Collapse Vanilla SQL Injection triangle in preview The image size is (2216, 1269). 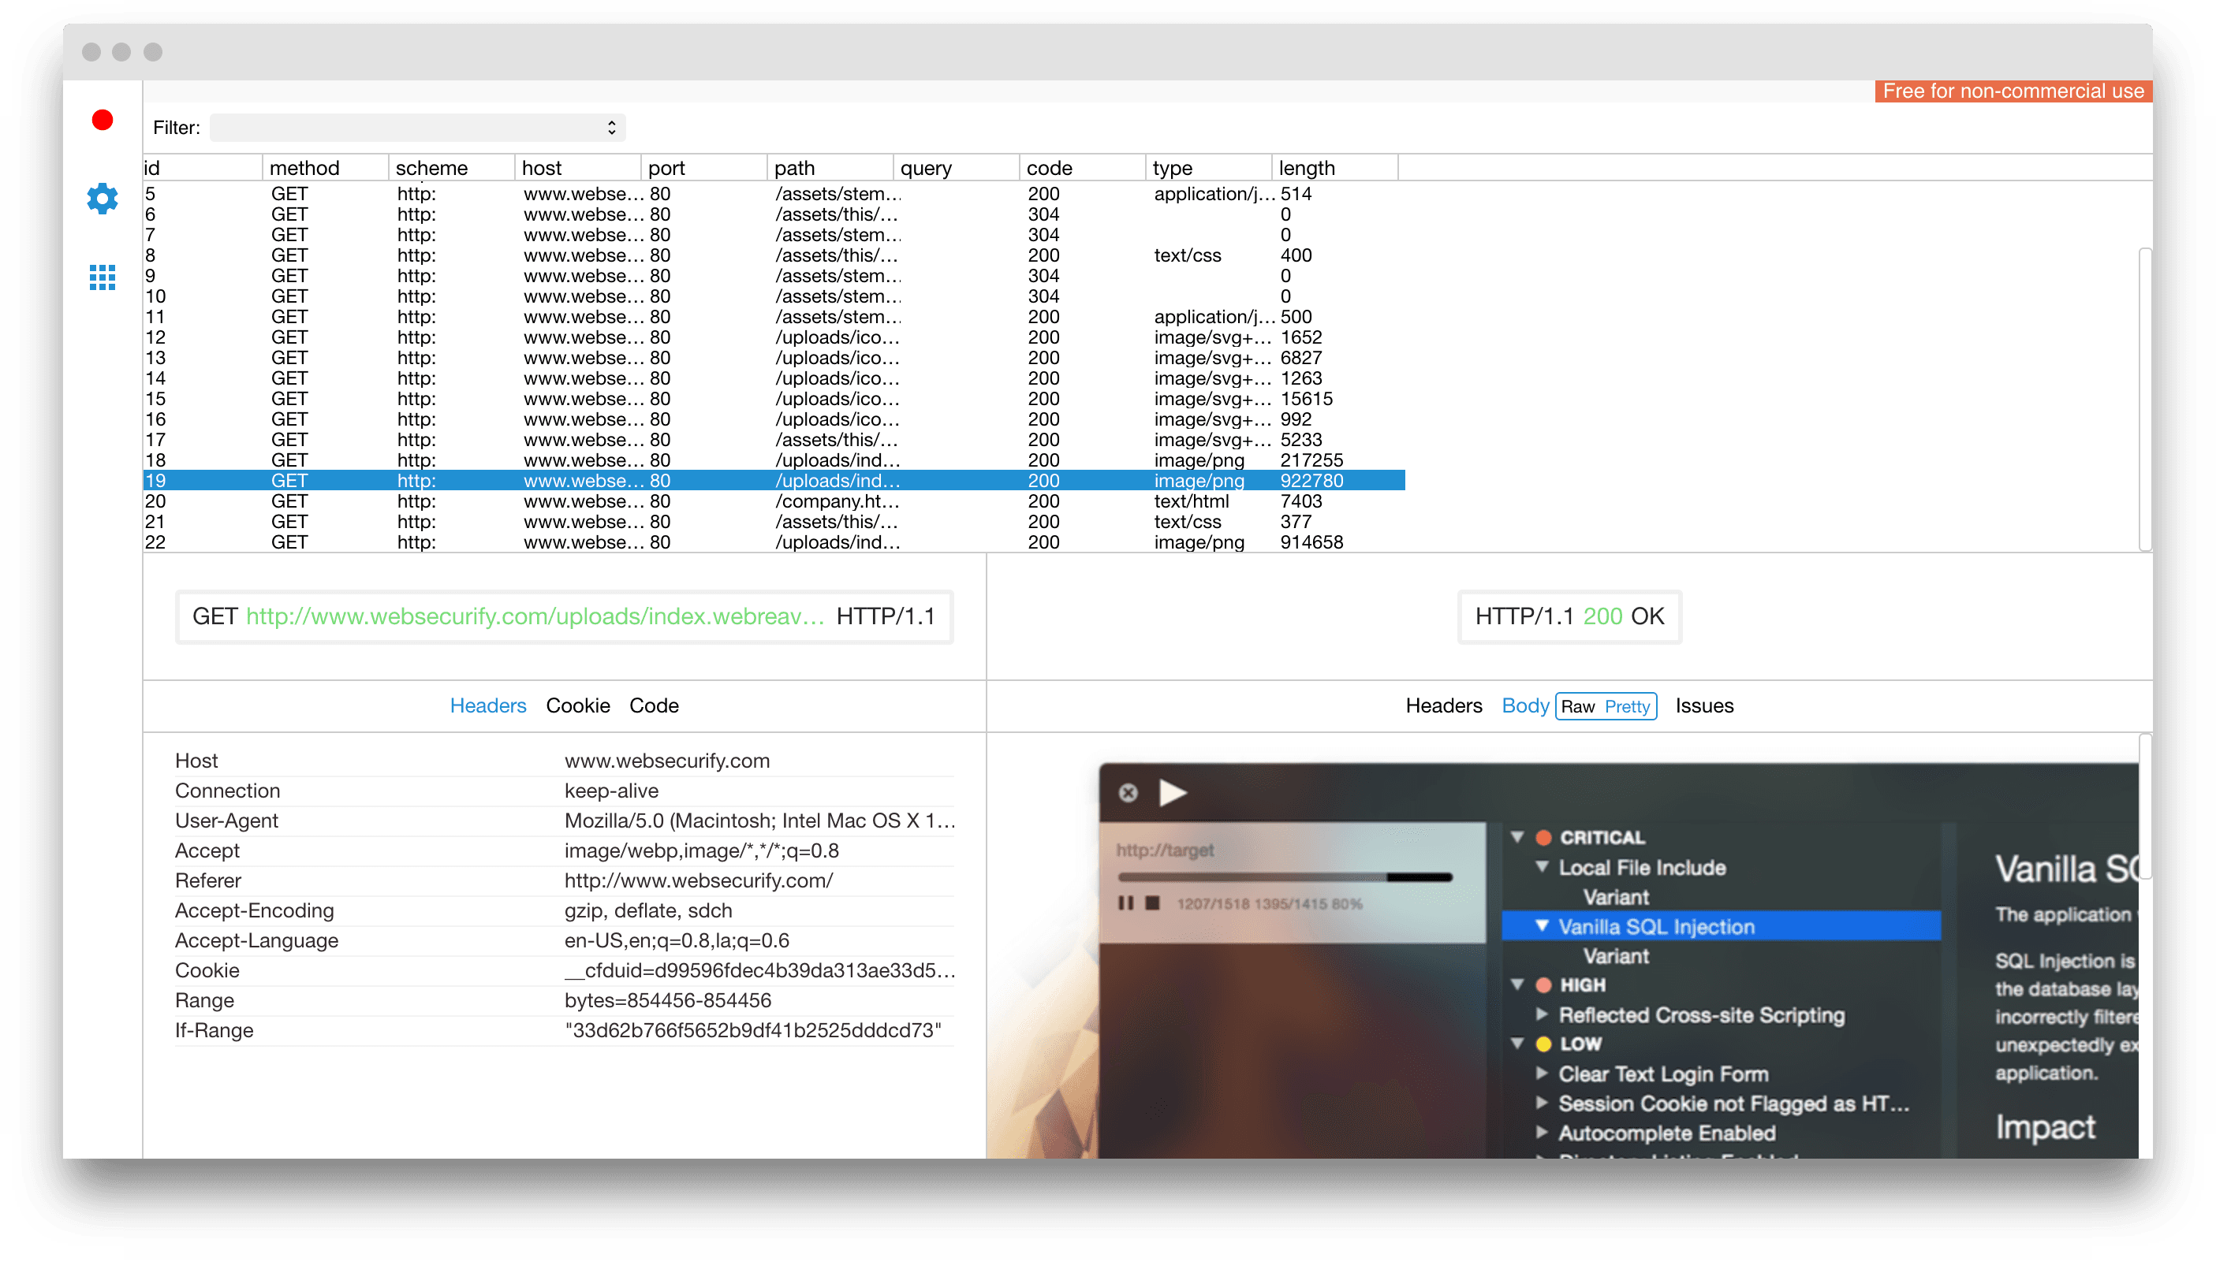tap(1541, 925)
